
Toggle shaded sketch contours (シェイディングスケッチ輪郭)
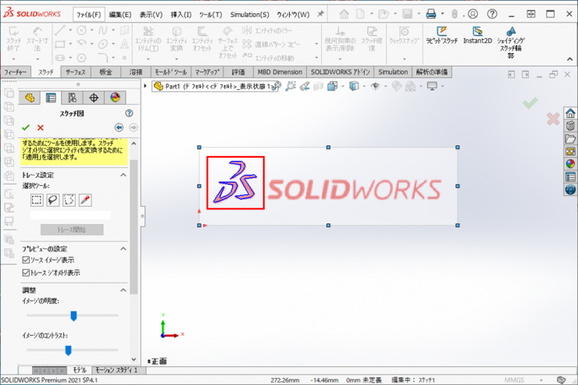coord(510,37)
